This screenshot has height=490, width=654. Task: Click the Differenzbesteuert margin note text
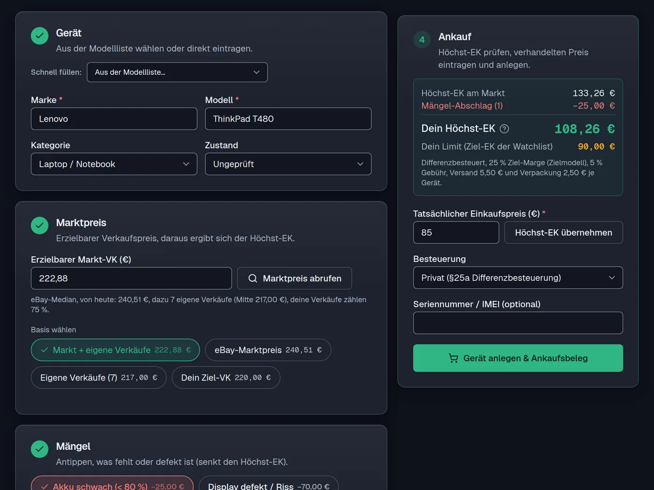coord(512,173)
